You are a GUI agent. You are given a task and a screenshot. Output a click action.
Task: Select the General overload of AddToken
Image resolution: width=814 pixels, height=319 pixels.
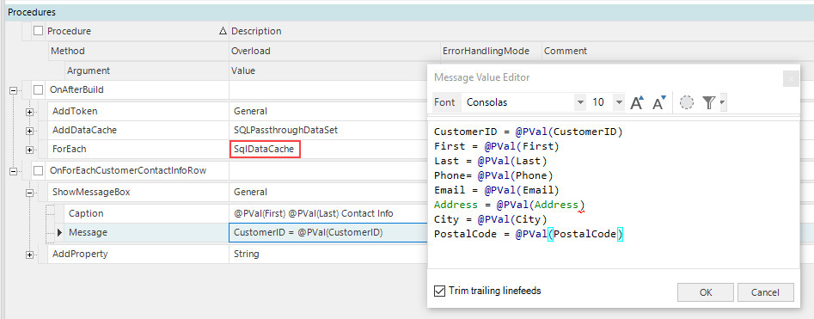[328, 111]
